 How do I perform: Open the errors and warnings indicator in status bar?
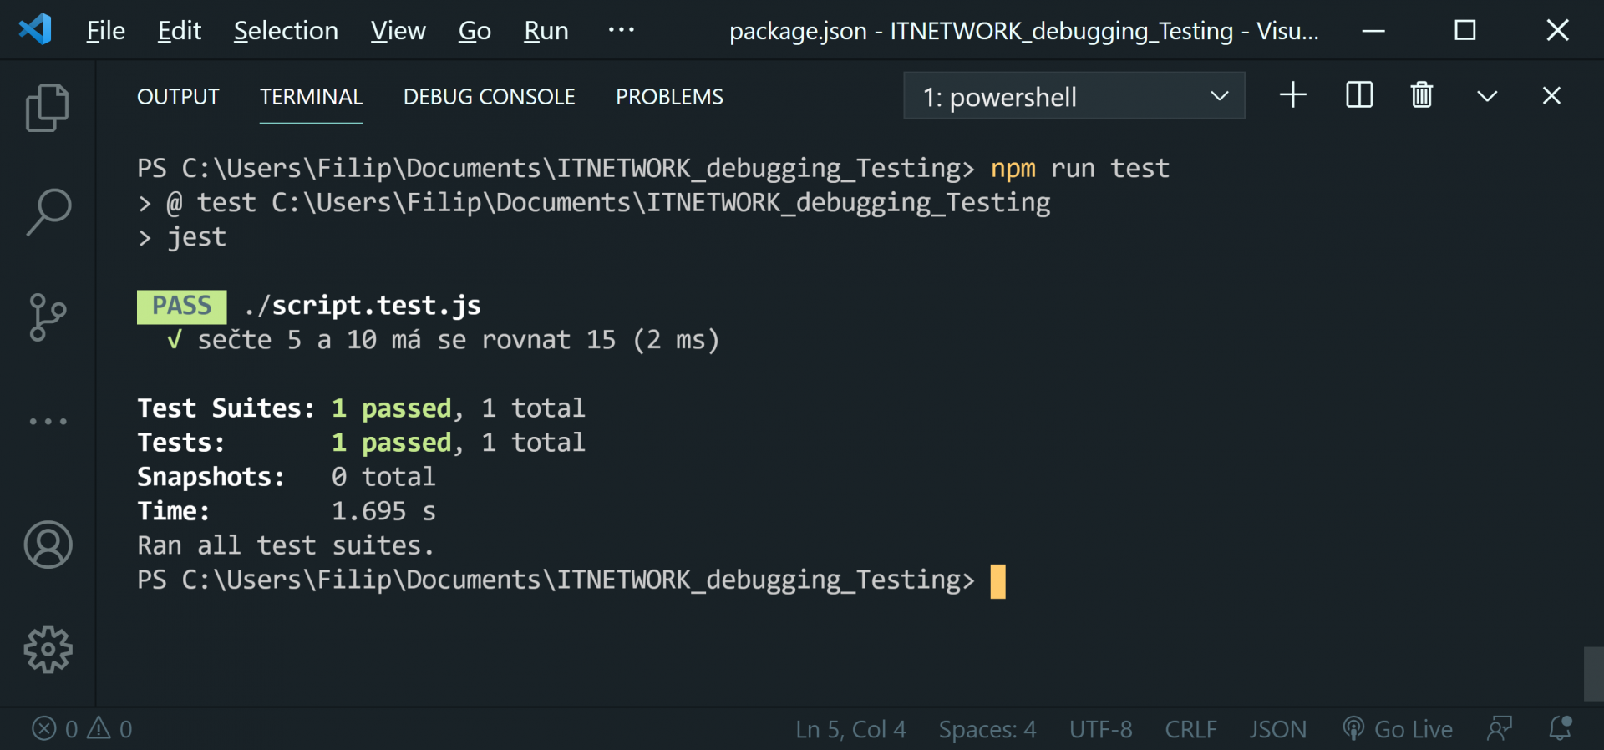coord(82,729)
